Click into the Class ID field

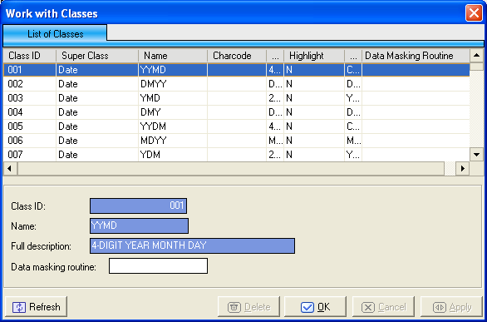[138, 206]
